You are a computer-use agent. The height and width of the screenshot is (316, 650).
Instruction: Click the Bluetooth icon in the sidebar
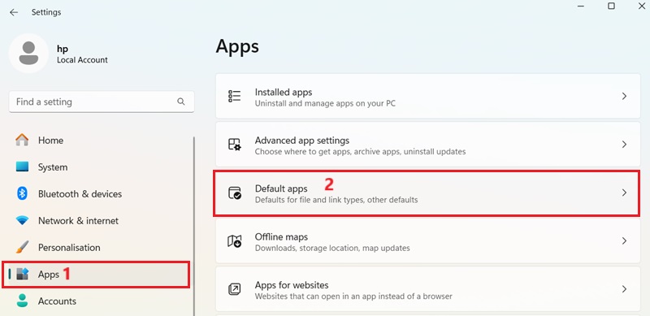click(x=22, y=193)
